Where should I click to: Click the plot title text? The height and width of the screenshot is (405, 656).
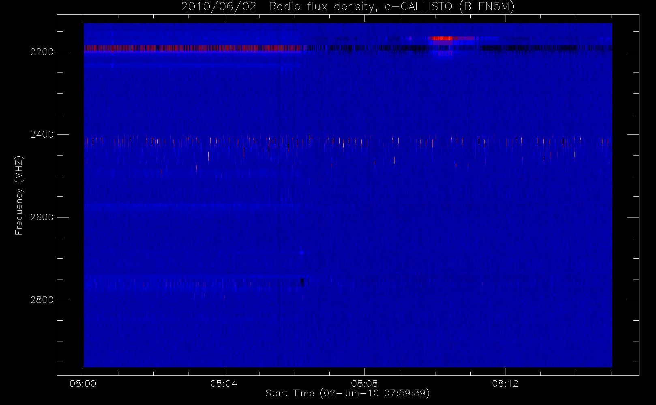coord(348,7)
